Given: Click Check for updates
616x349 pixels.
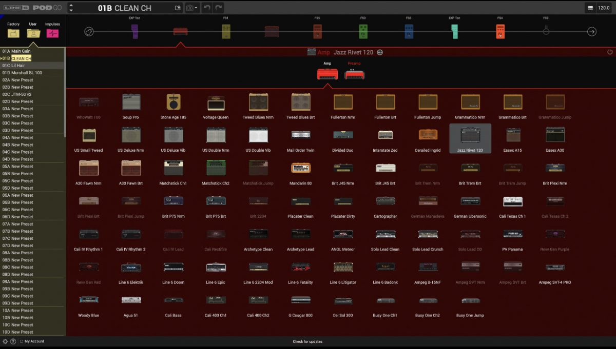Looking at the screenshot, I should tap(308, 341).
